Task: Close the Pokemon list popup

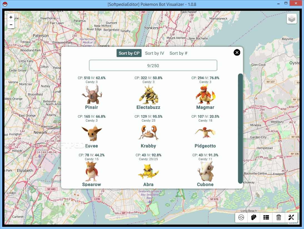Action: [237, 52]
